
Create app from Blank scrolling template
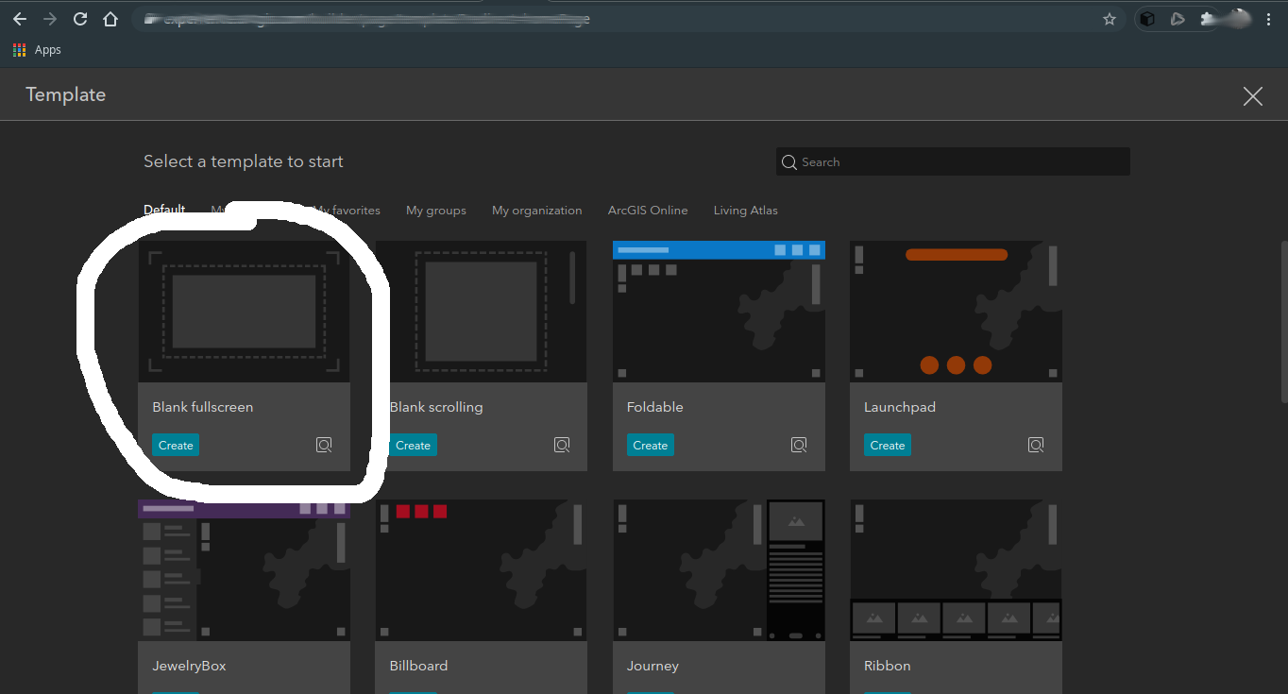tap(413, 446)
